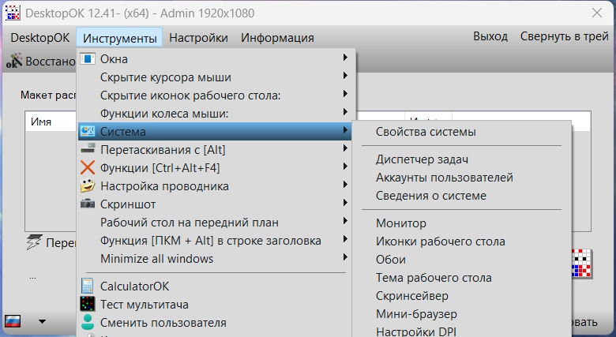This screenshot has height=337, width=616.
Task: Click the Russian flag language icon
Action: [13, 322]
